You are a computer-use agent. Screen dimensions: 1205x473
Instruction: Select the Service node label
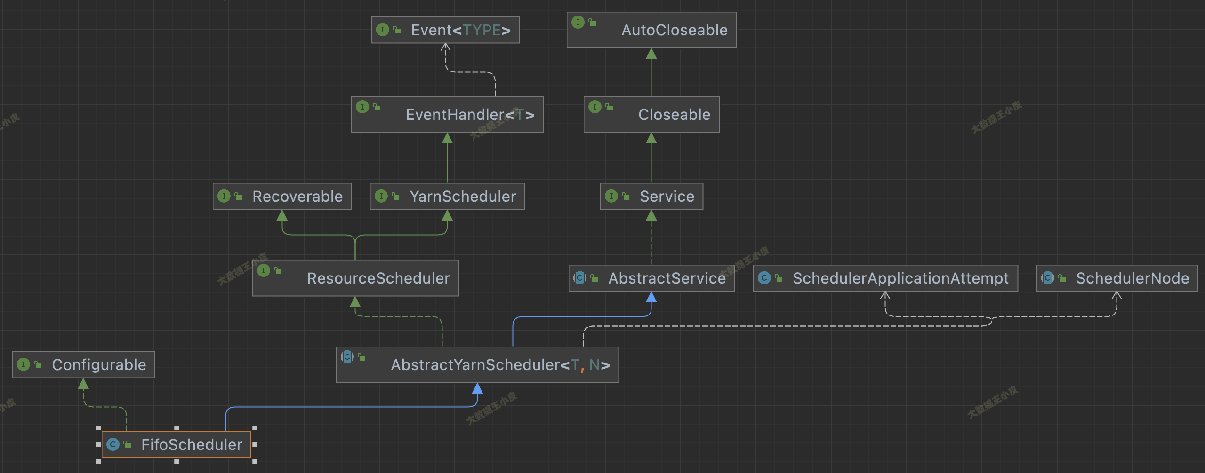[x=667, y=197]
